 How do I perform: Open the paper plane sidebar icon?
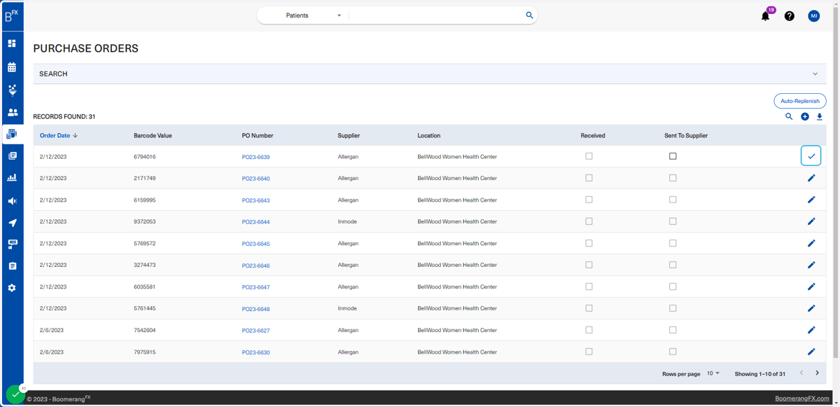[x=12, y=223]
